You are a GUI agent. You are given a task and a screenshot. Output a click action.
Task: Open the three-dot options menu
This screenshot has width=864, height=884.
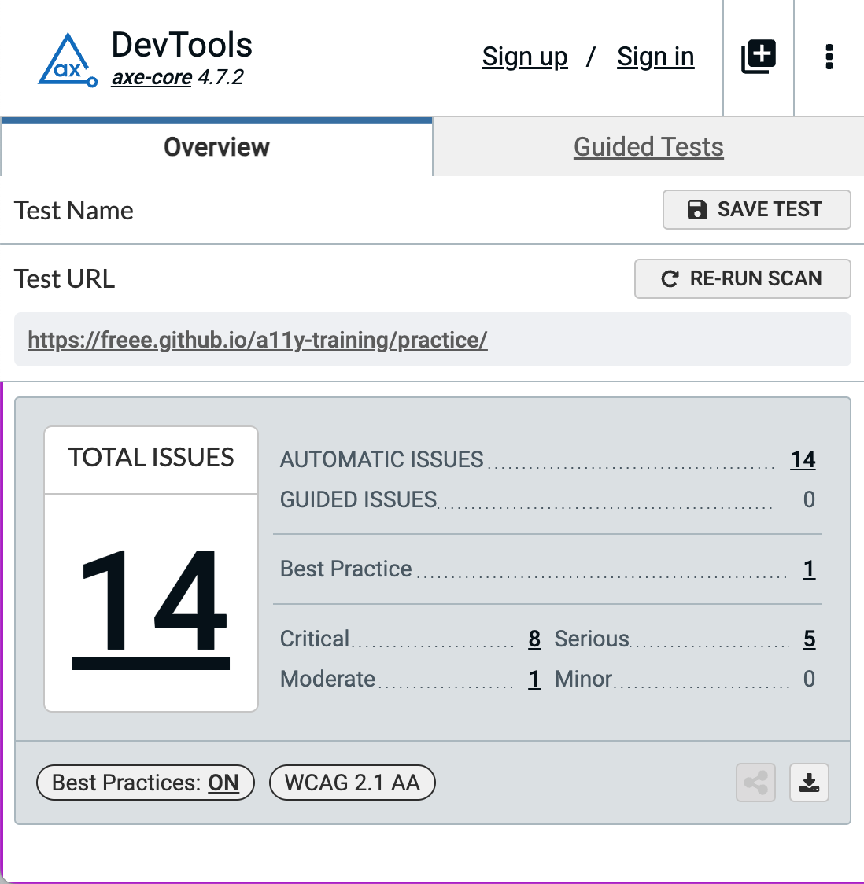pyautogui.click(x=829, y=57)
